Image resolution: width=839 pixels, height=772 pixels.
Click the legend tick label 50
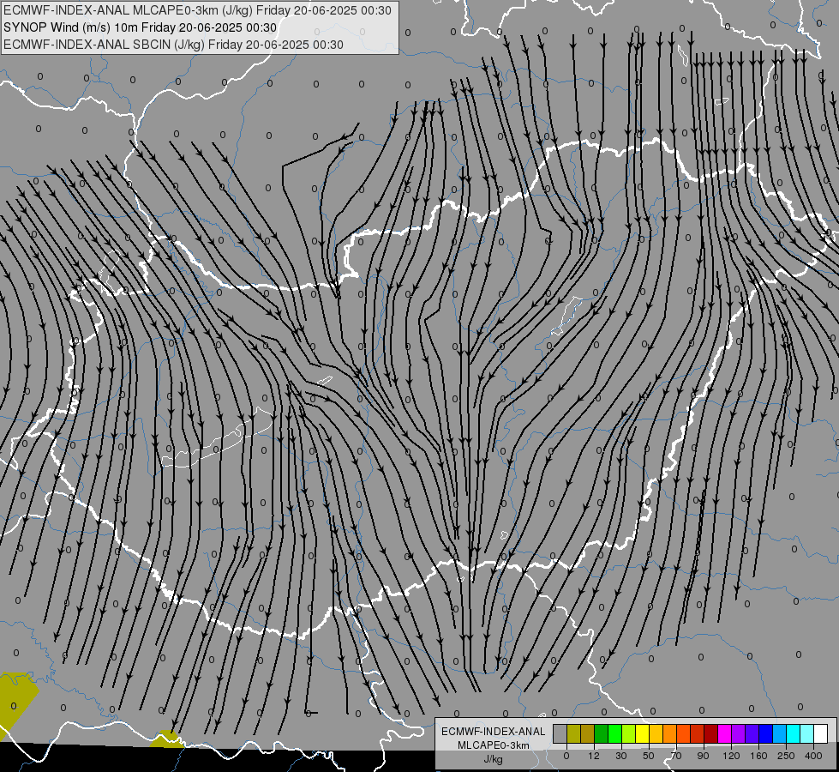point(649,756)
